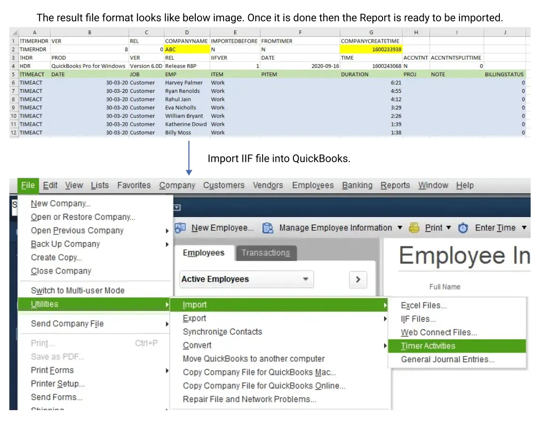Select Export in the Utilities submenu
This screenshot has height=423, width=540.
click(x=279, y=318)
